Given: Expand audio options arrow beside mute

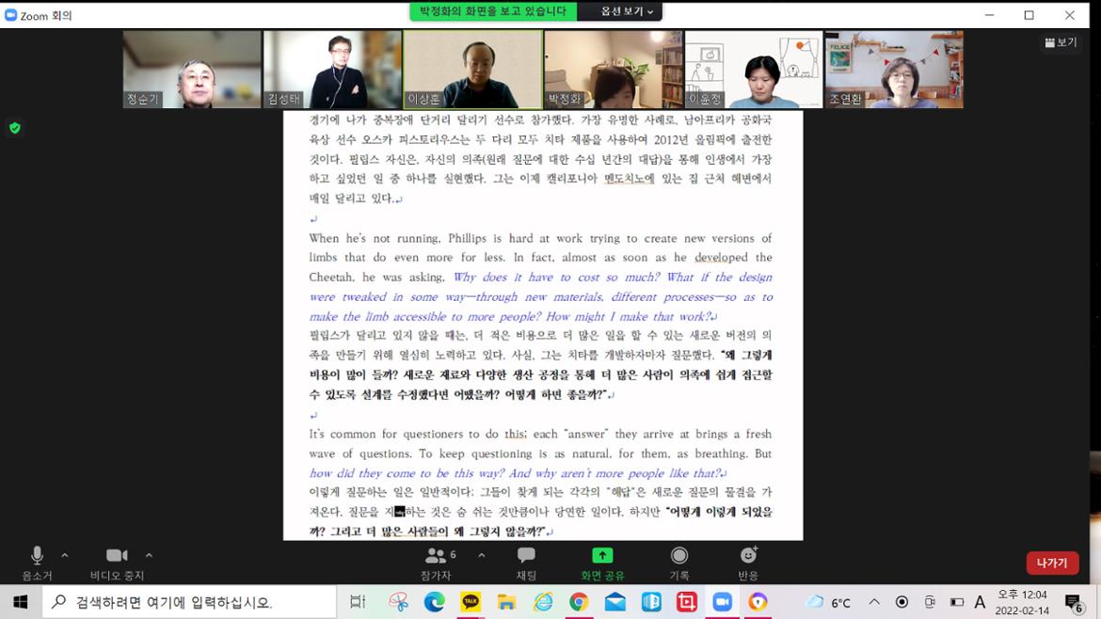Looking at the screenshot, I should 65,555.
